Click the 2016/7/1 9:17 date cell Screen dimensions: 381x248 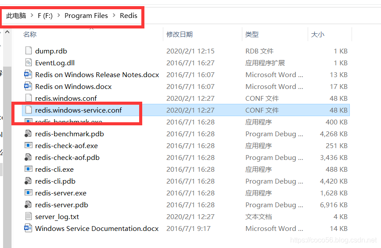188,228
